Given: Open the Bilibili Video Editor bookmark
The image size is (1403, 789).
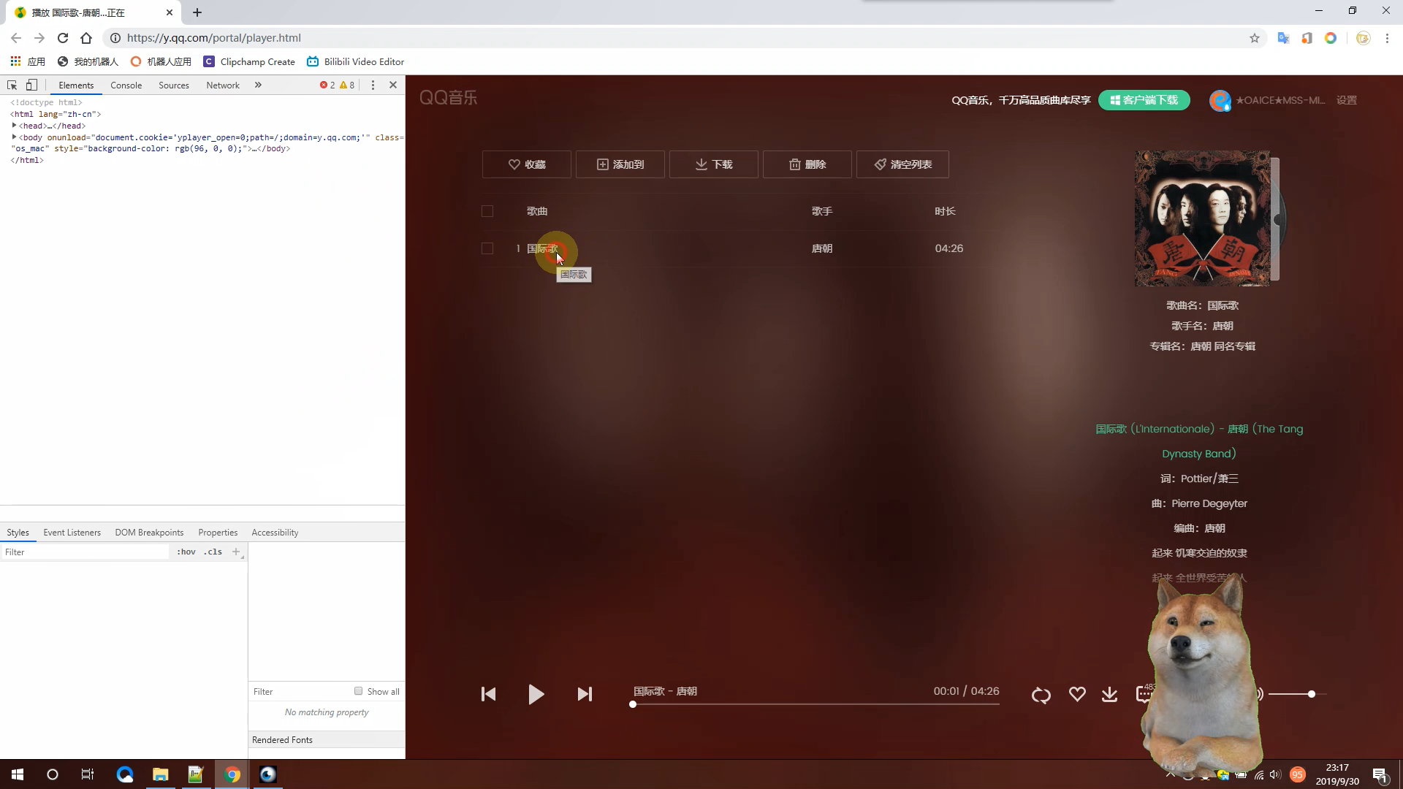Looking at the screenshot, I should 356,61.
